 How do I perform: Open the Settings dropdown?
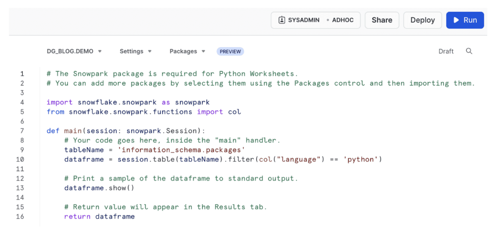135,51
